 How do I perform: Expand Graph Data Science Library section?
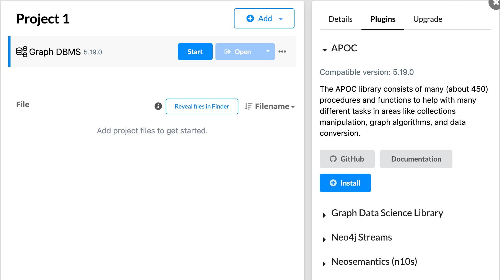point(324,215)
